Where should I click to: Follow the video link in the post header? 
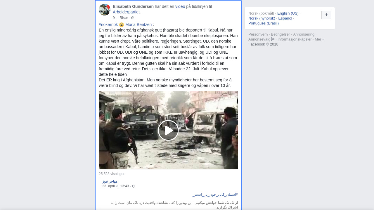pos(180,6)
